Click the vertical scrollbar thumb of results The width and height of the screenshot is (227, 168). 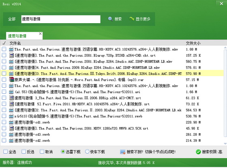click(x=225, y=93)
